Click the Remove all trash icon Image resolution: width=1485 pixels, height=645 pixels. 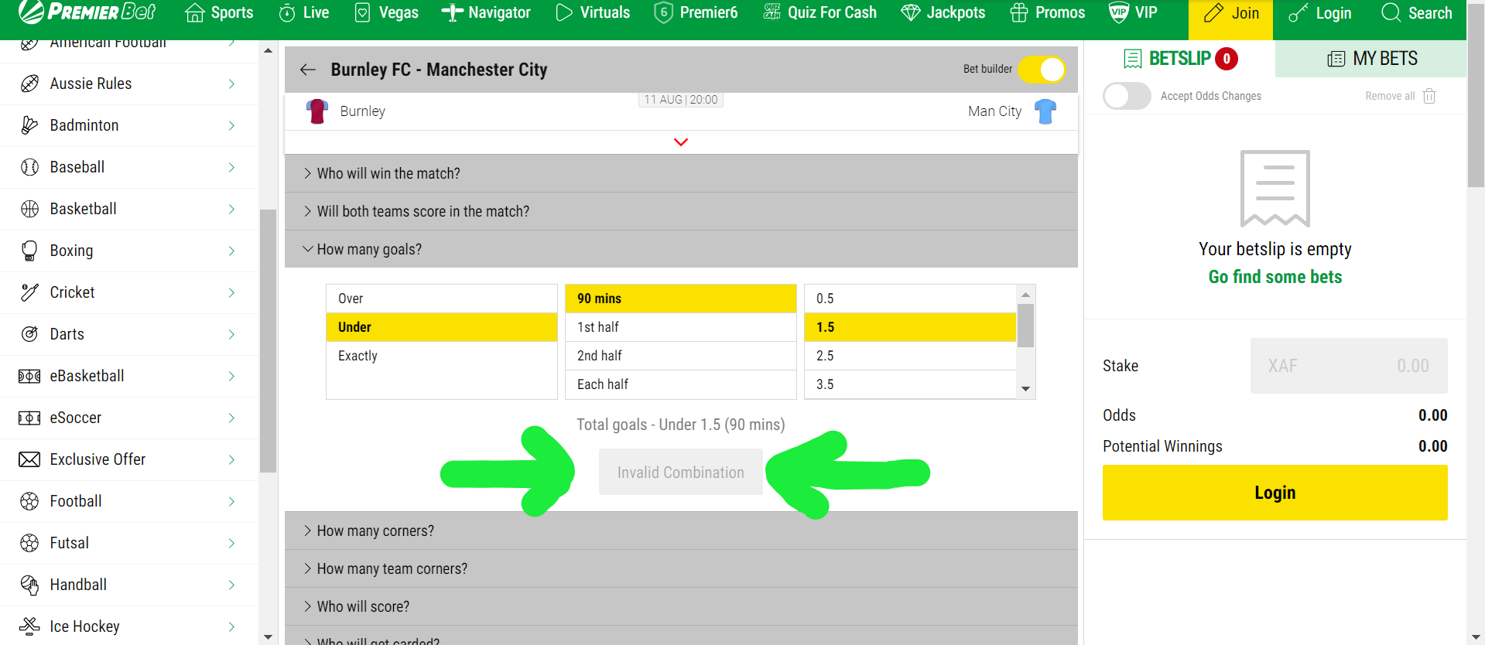(x=1429, y=96)
